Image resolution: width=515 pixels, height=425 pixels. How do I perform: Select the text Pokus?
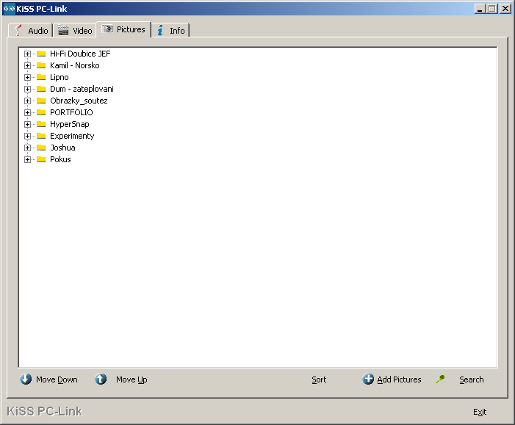pos(60,159)
